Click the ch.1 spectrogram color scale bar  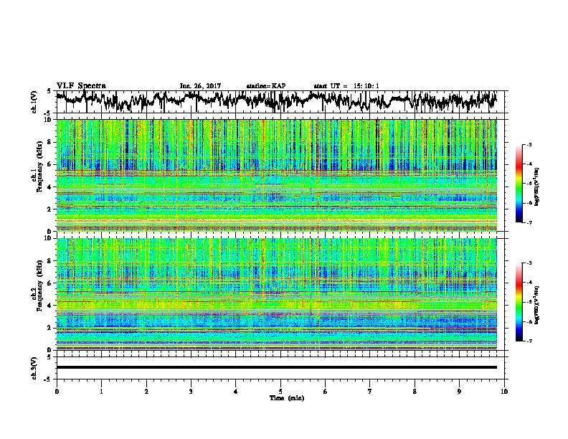coord(519,184)
